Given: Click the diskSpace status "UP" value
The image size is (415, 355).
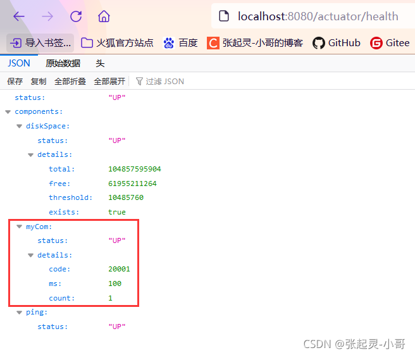Looking at the screenshot, I should pos(117,140).
